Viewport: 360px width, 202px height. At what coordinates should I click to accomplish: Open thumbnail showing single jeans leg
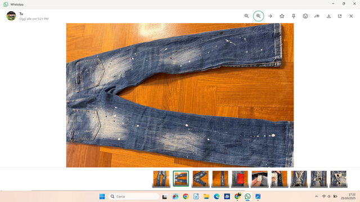[x=220, y=178]
